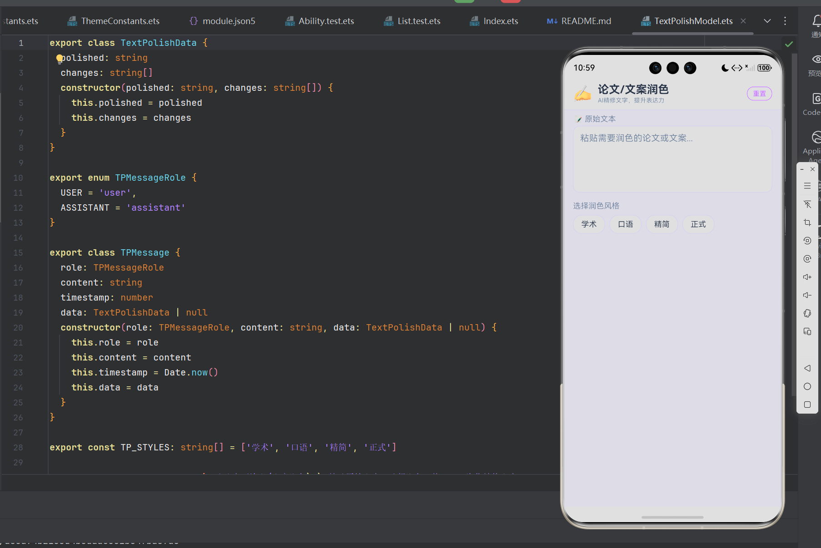Decrease the emulator volume
The image size is (821, 548).
click(807, 295)
